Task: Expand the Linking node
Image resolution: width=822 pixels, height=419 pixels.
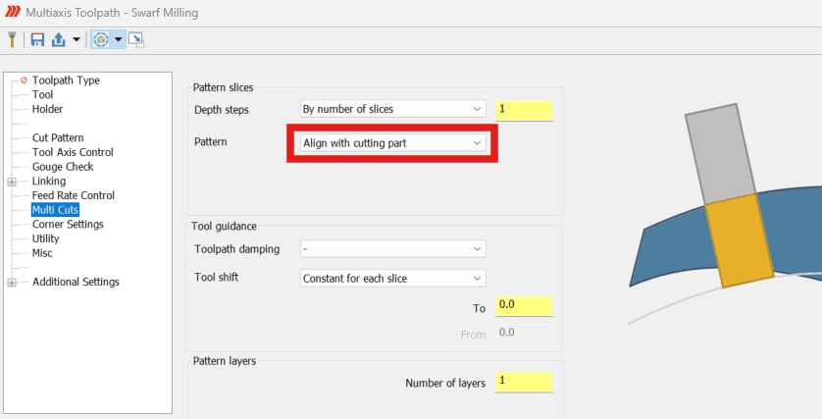Action: tap(12, 182)
